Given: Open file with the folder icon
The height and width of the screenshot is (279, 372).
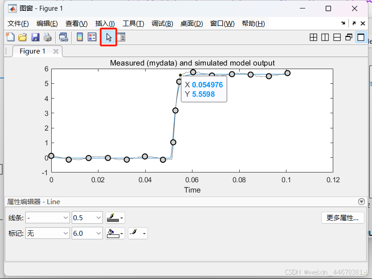Looking at the screenshot, I should 23,37.
